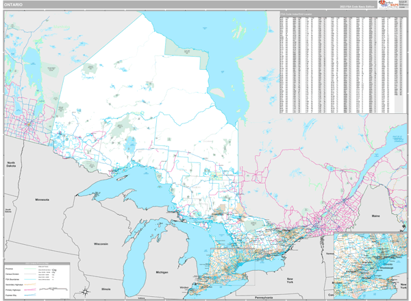
Task: Click the FSA Boundaries legend entry
Action: coord(13,279)
